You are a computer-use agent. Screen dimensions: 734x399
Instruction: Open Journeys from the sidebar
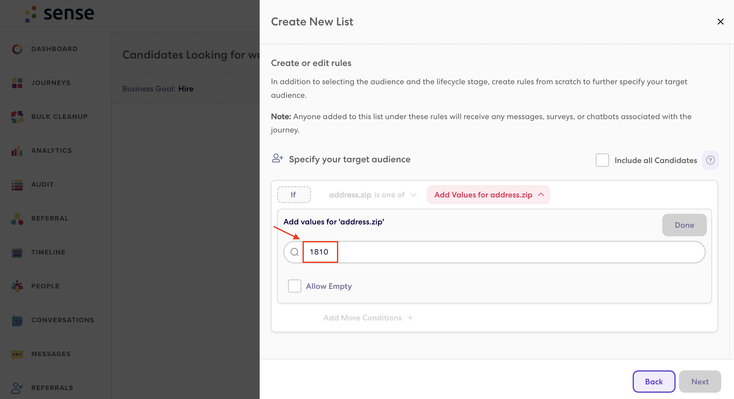tap(51, 83)
